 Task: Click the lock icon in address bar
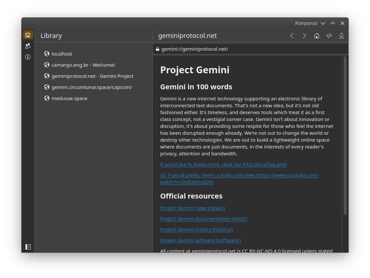click(158, 49)
